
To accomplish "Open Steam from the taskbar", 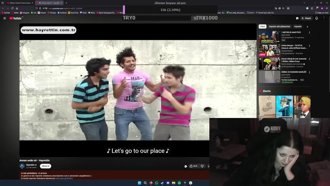I will [x=162, y=183].
